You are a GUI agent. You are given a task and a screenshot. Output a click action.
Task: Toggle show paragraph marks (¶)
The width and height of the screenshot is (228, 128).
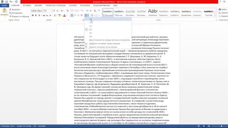point(99,11)
